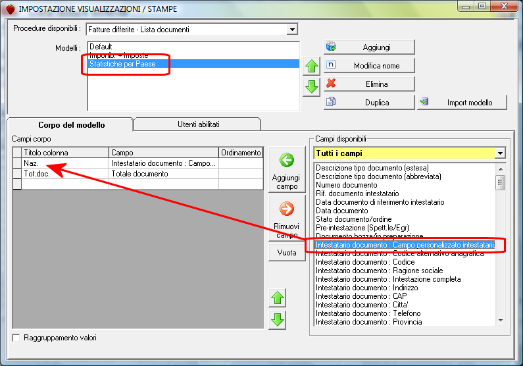Click Rimuovi campo orange right-arrow icon
The width and height of the screenshot is (523, 366).
tap(287, 209)
